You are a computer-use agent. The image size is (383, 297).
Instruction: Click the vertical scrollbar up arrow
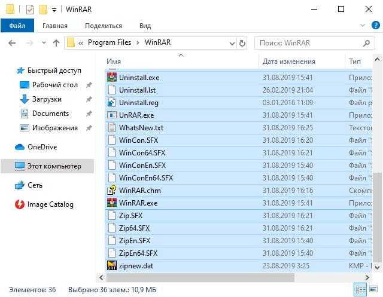click(x=377, y=60)
